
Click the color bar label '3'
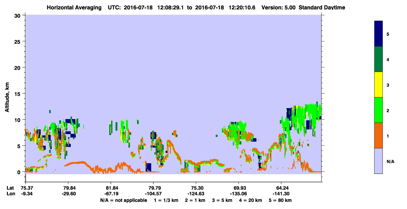pos(388,85)
